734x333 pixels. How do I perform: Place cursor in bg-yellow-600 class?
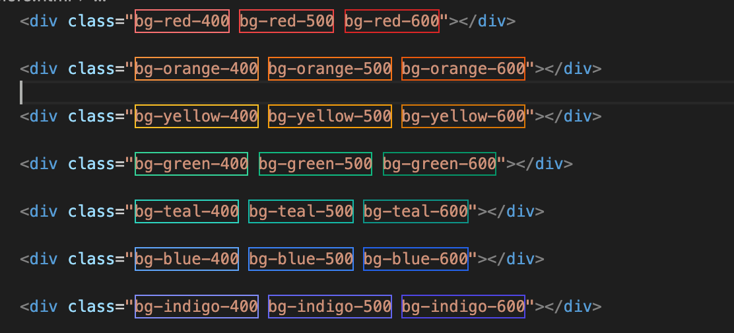(x=463, y=116)
